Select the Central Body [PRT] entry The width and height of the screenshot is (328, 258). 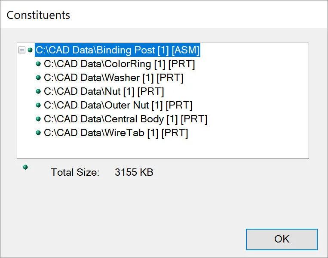(x=126, y=119)
